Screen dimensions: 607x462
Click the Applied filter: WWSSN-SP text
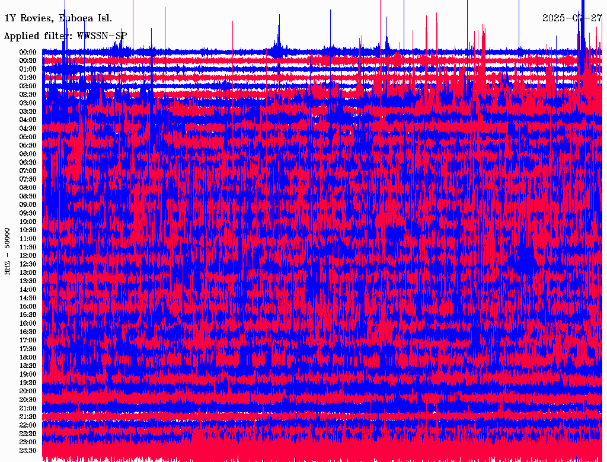[65, 36]
